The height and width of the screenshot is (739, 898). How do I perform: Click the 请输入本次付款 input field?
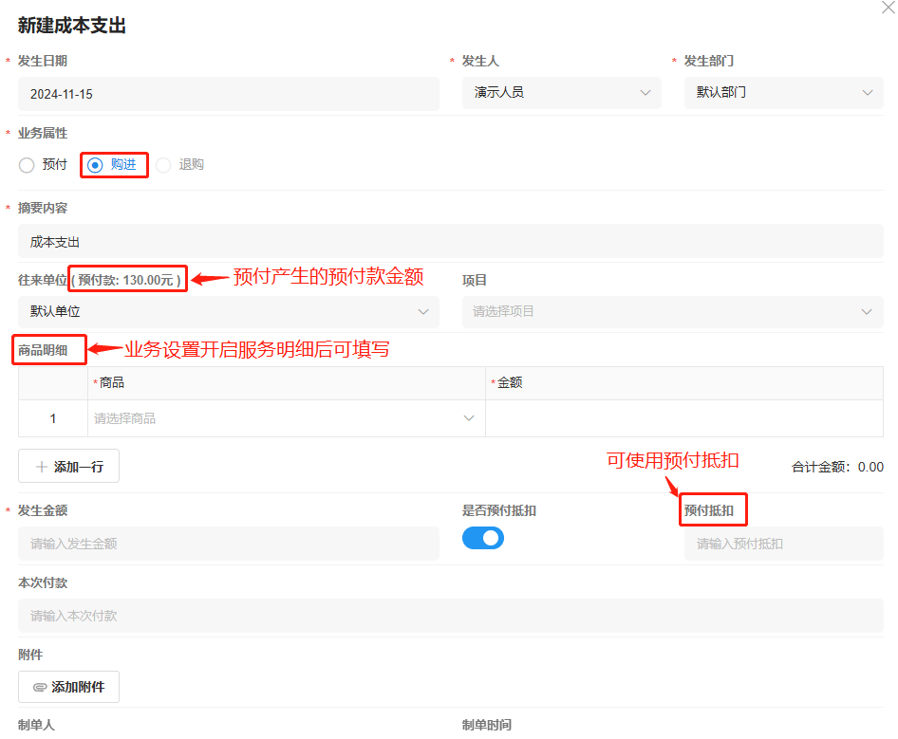pyautogui.click(x=450, y=616)
